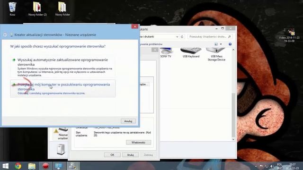Click OK in the properties dialog
Image resolution: width=303 pixels, height=170 pixels.
112,155
